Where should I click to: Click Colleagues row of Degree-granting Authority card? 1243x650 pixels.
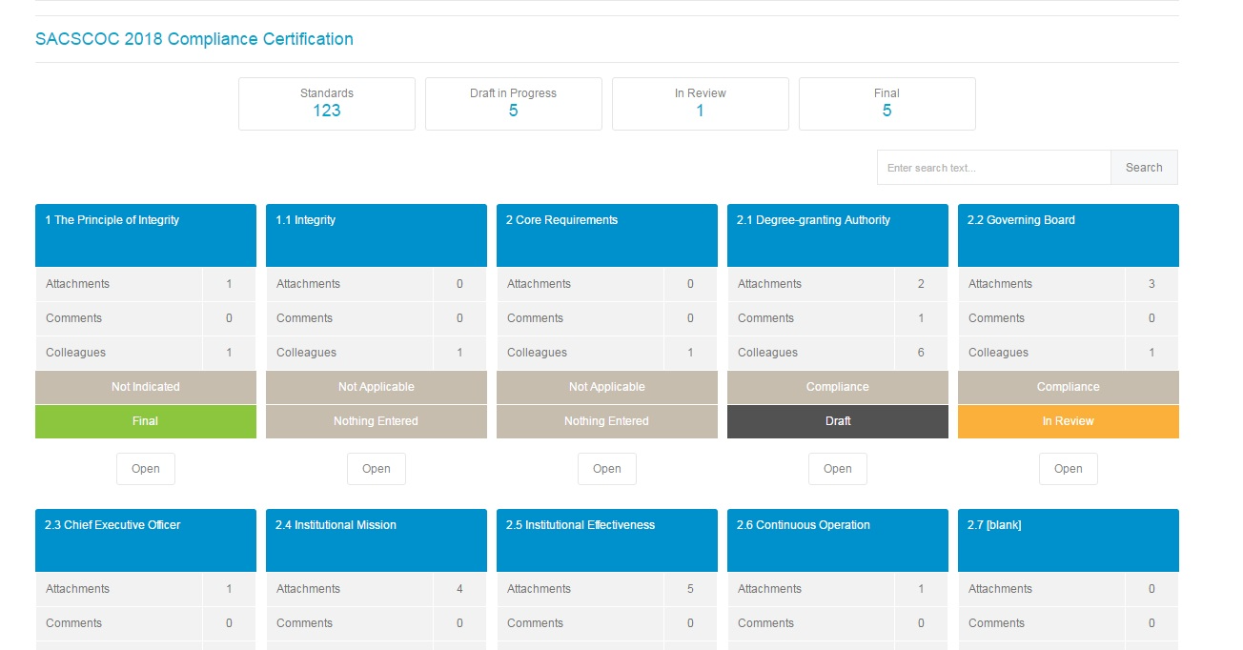click(838, 353)
